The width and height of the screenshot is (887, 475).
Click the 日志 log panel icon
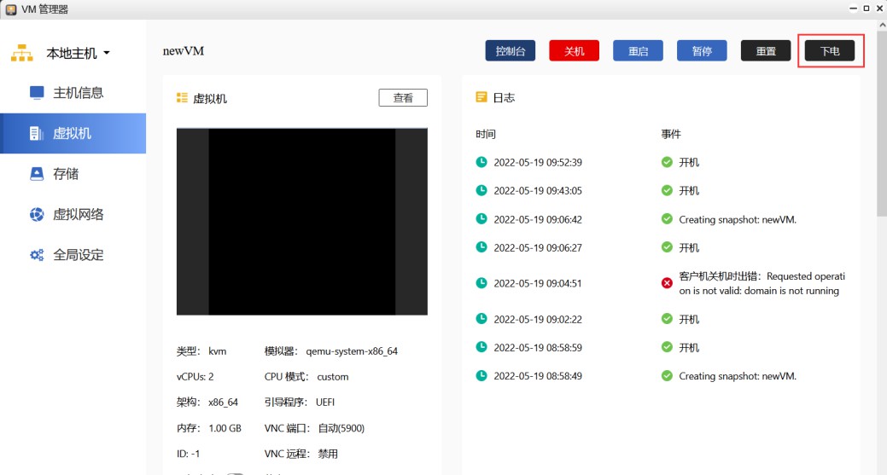(x=481, y=98)
